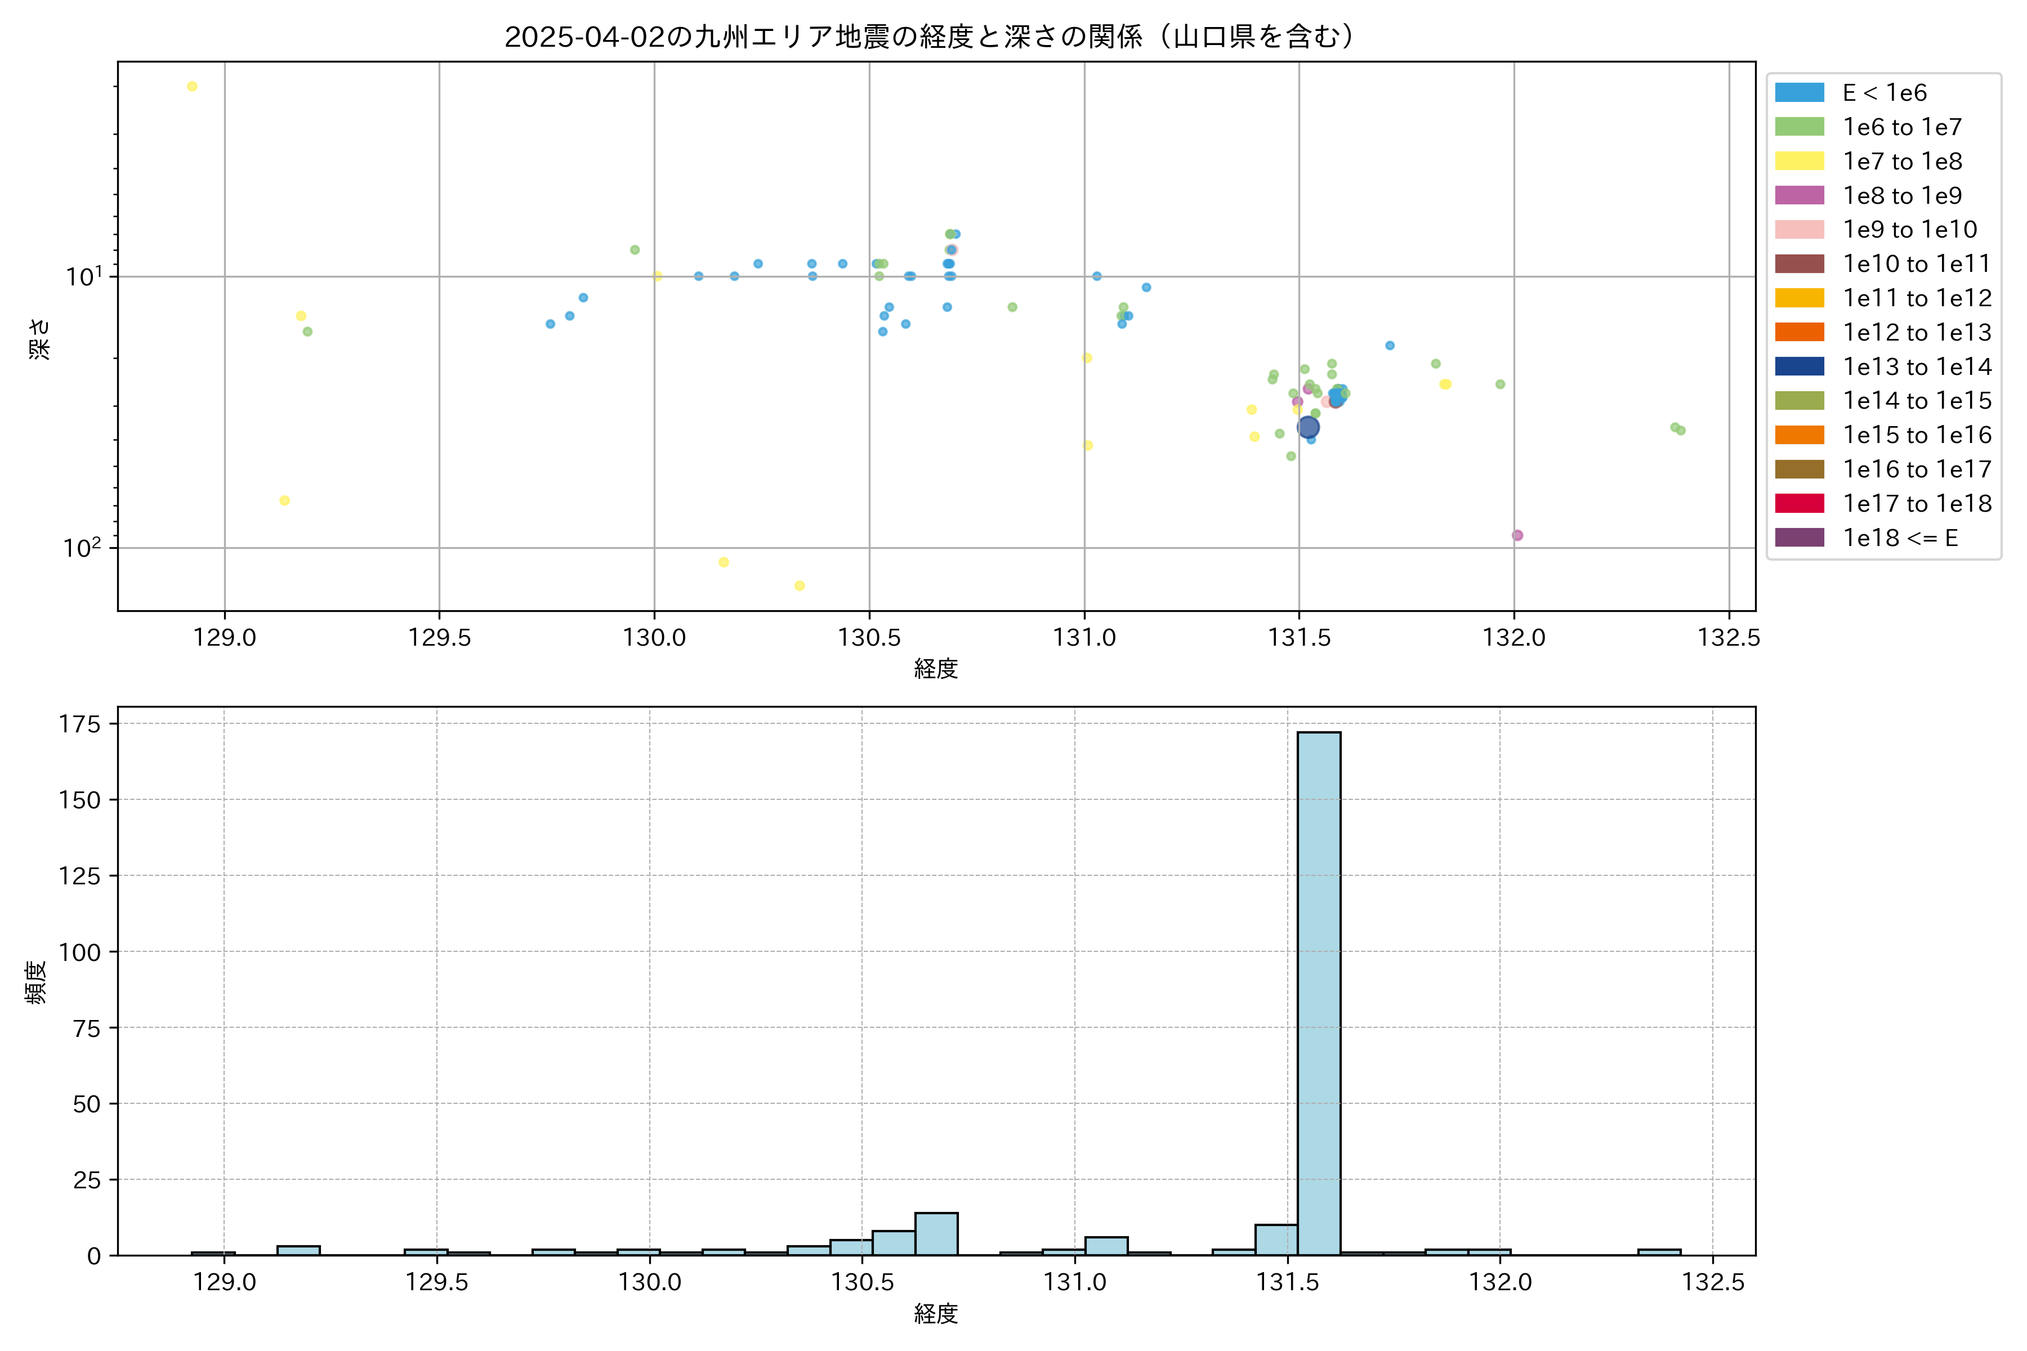Click the tallest histogram bar near 131.5

tap(1319, 991)
